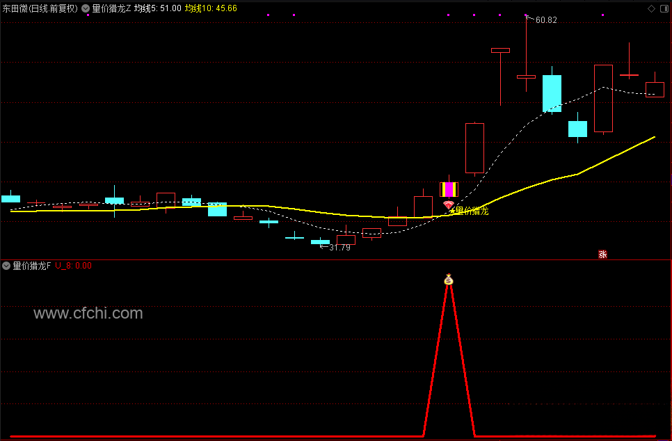Click the www.cfchi.com watermark link
The height and width of the screenshot is (441, 672).
pyautogui.click(x=88, y=313)
